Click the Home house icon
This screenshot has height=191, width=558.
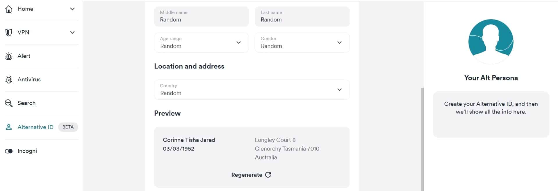9,9
